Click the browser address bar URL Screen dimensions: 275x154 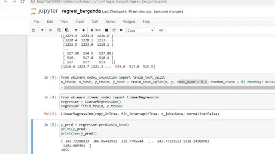(102, 2)
